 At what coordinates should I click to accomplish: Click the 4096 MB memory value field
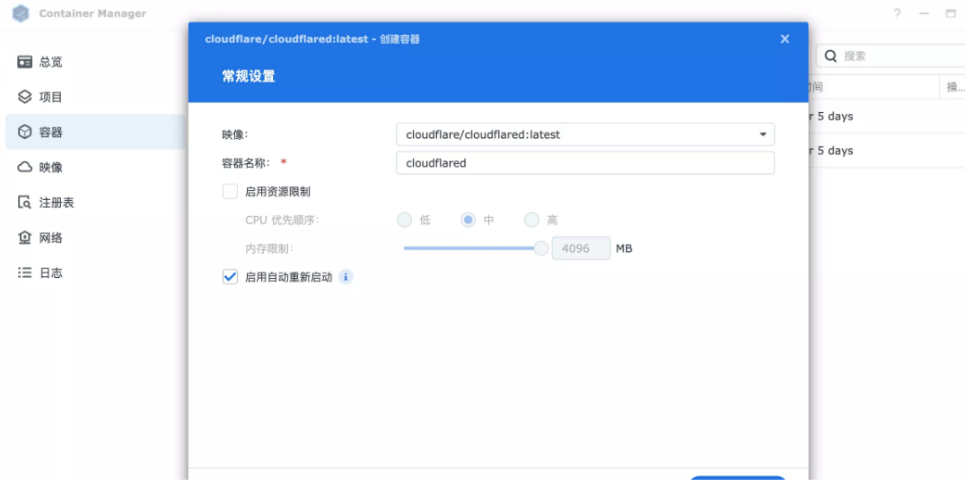[581, 248]
